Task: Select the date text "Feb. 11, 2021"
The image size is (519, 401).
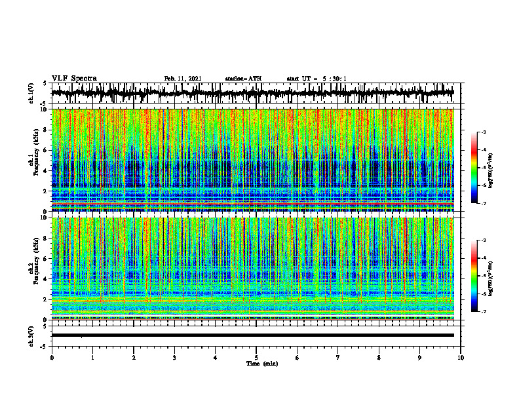Action: tap(183, 79)
